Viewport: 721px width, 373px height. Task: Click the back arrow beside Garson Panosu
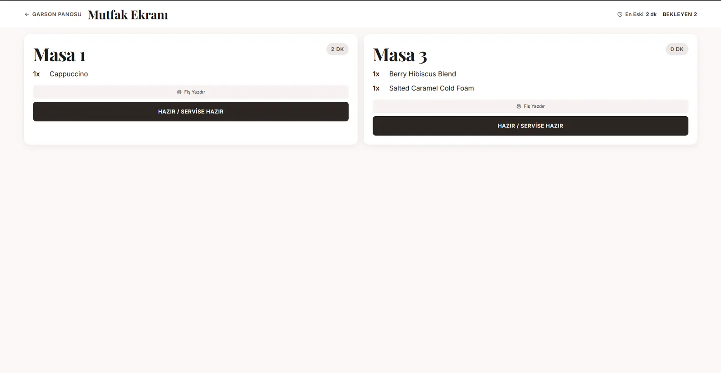point(27,14)
